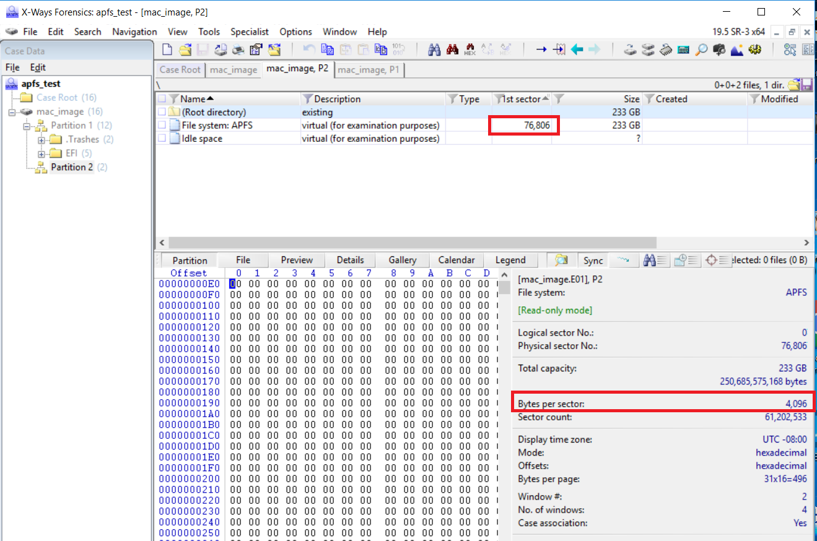
Task: Toggle the select-all checkbox in Name header
Action: pyautogui.click(x=162, y=99)
